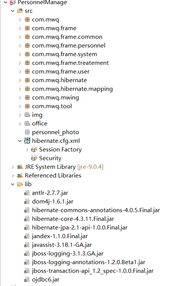
Task: Click the Session Factory node icon
Action: (x=34, y=150)
